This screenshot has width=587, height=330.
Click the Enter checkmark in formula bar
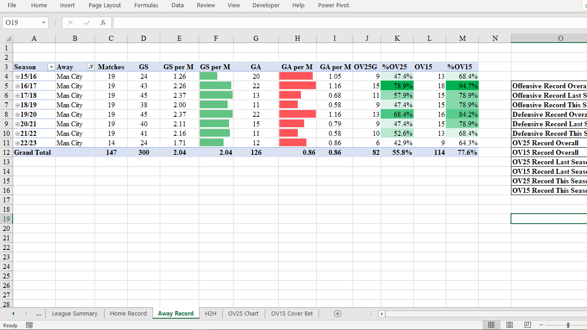click(86, 23)
